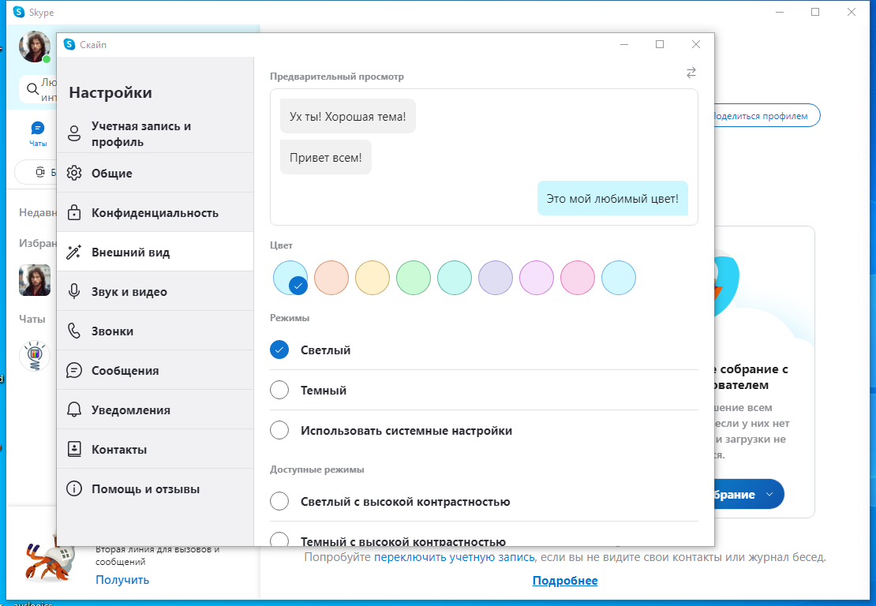Click переключить учетную запись link
Screen dimensions: 876x606
(x=455, y=557)
